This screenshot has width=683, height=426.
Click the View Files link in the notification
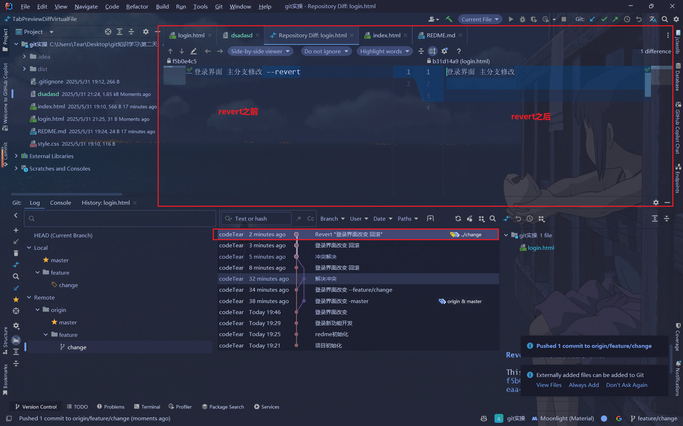(549, 385)
